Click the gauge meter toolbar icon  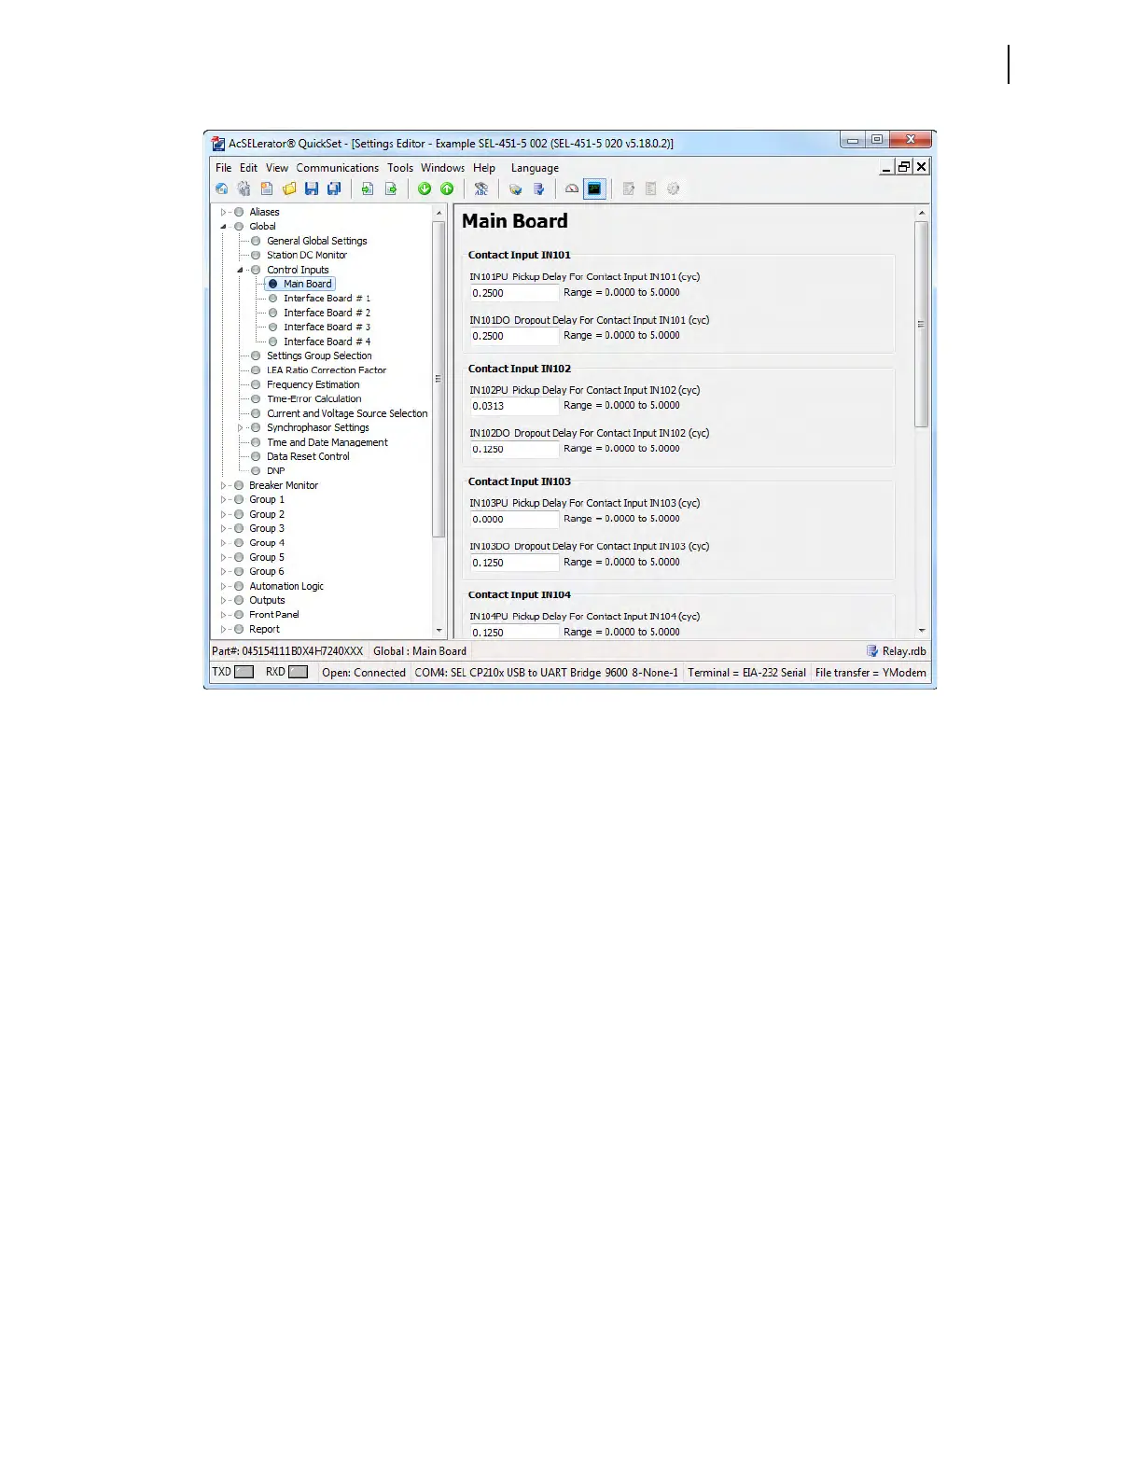572,188
